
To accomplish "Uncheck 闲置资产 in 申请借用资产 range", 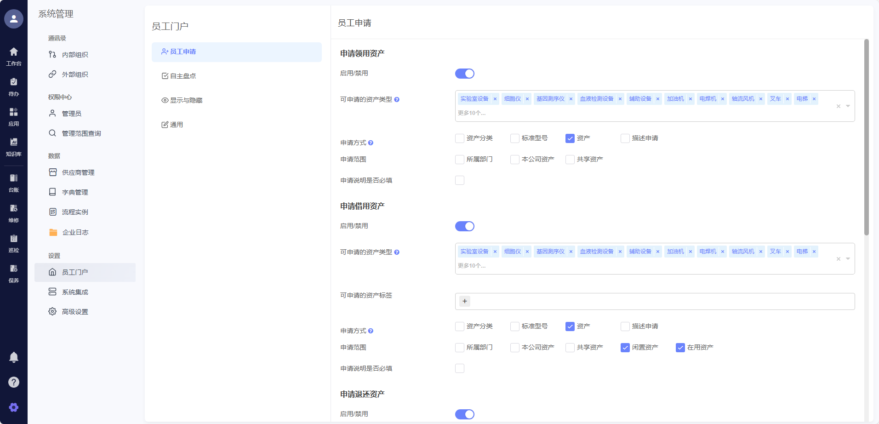I will 625,348.
